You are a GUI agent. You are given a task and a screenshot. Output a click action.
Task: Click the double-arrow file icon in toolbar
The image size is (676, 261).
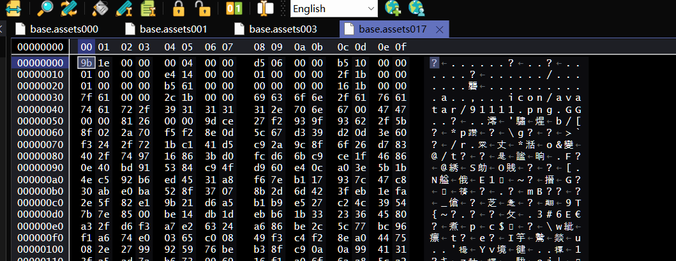pyautogui.click(x=13, y=8)
